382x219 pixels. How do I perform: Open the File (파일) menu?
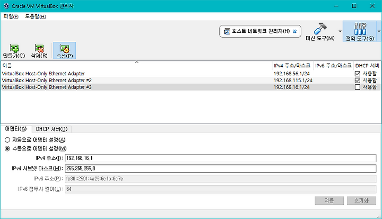pos(11,16)
